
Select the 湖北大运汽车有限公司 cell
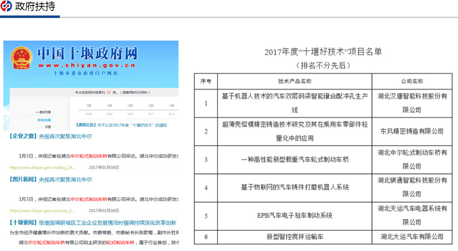click(412, 237)
